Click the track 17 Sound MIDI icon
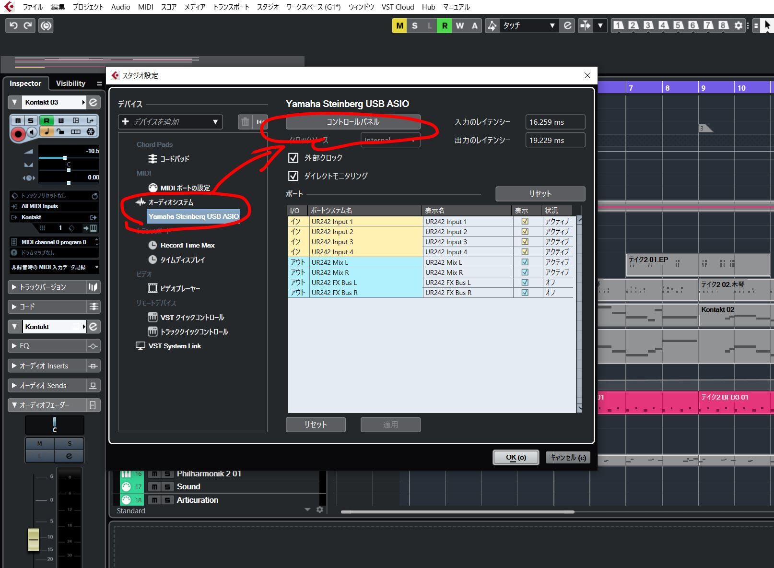 point(126,486)
